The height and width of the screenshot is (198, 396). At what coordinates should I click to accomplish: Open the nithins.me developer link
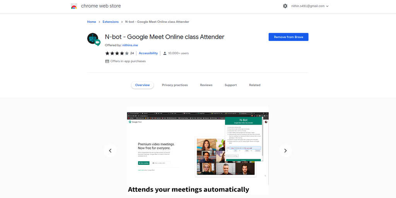tap(130, 45)
